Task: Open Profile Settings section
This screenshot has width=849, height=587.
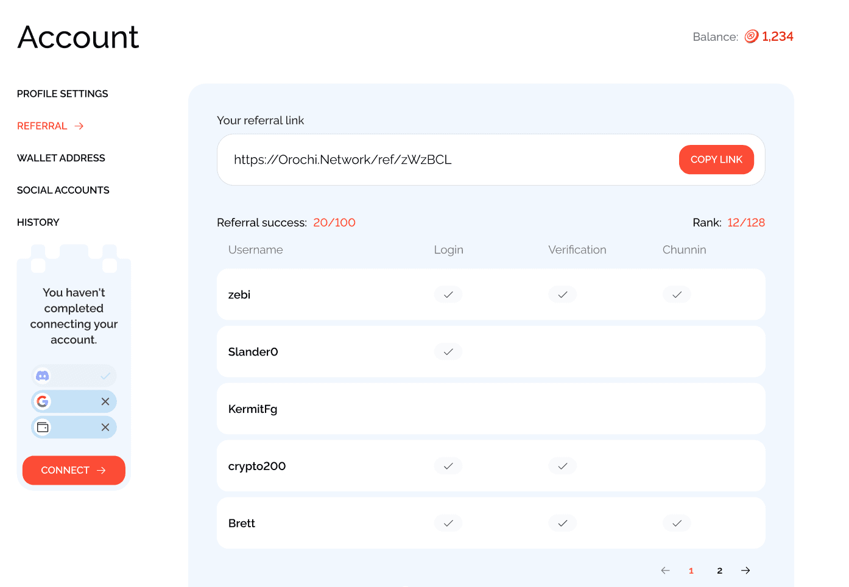Action: [63, 94]
